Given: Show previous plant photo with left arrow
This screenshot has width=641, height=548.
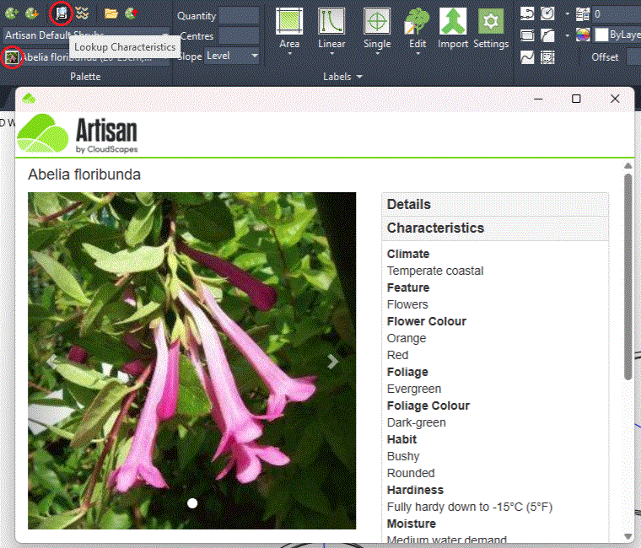Looking at the screenshot, I should pyautogui.click(x=51, y=361).
